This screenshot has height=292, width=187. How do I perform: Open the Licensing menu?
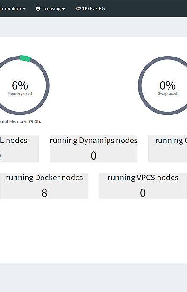point(50,9)
